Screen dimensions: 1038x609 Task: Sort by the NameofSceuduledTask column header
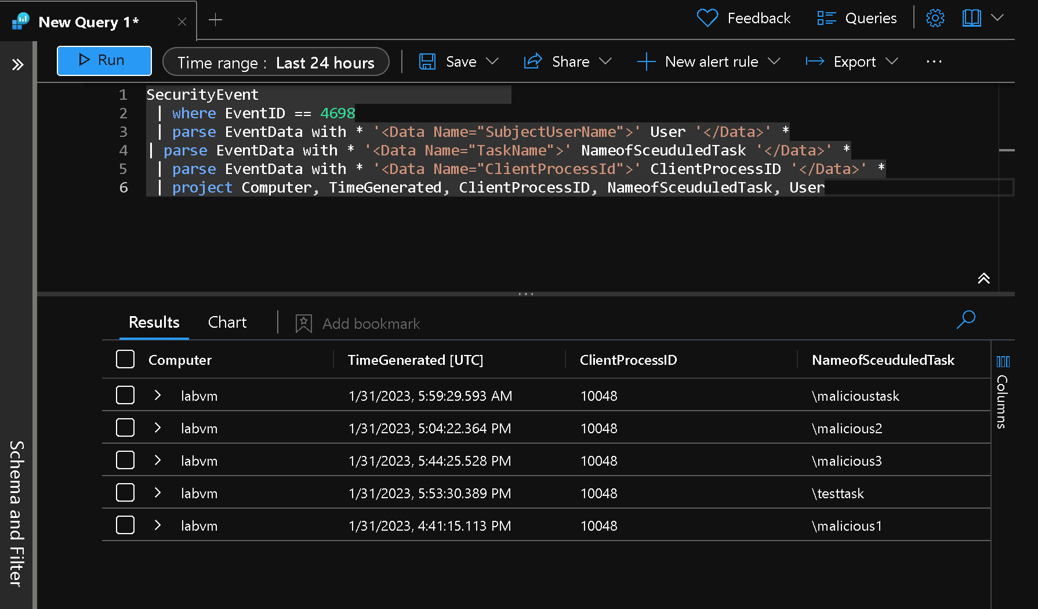pos(883,360)
